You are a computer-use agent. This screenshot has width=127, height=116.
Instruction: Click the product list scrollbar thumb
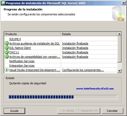[119, 49]
